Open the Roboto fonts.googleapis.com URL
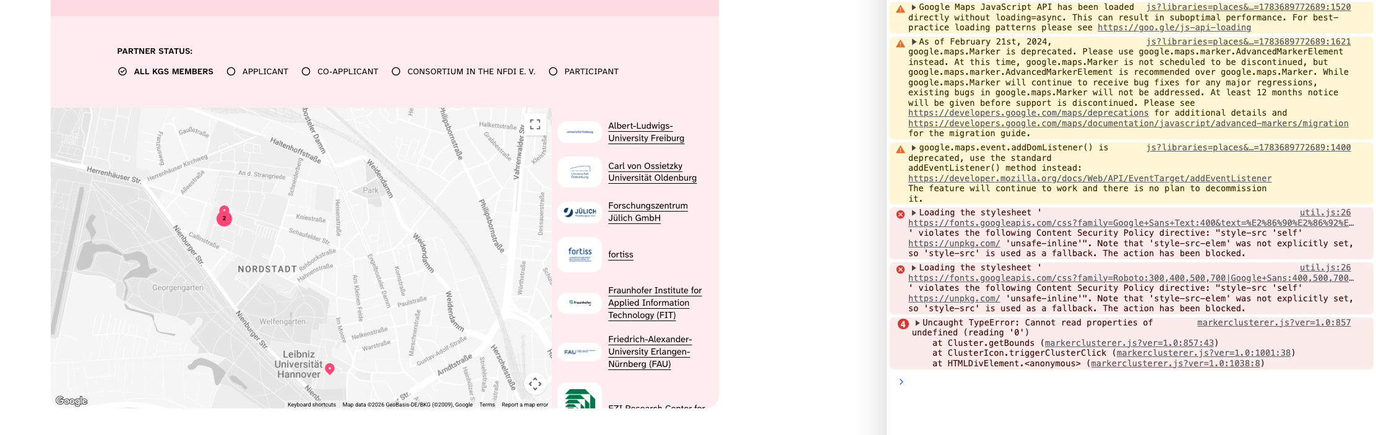The height and width of the screenshot is (435, 1376). (x=1131, y=278)
